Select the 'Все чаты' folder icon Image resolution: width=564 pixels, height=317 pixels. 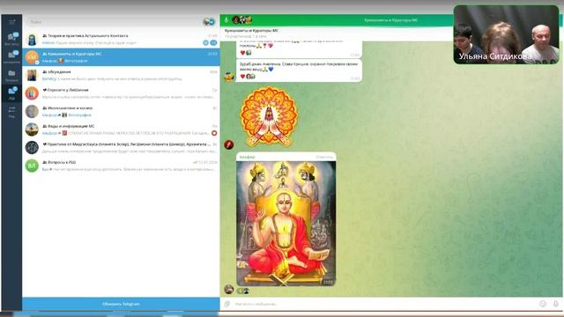11,39
